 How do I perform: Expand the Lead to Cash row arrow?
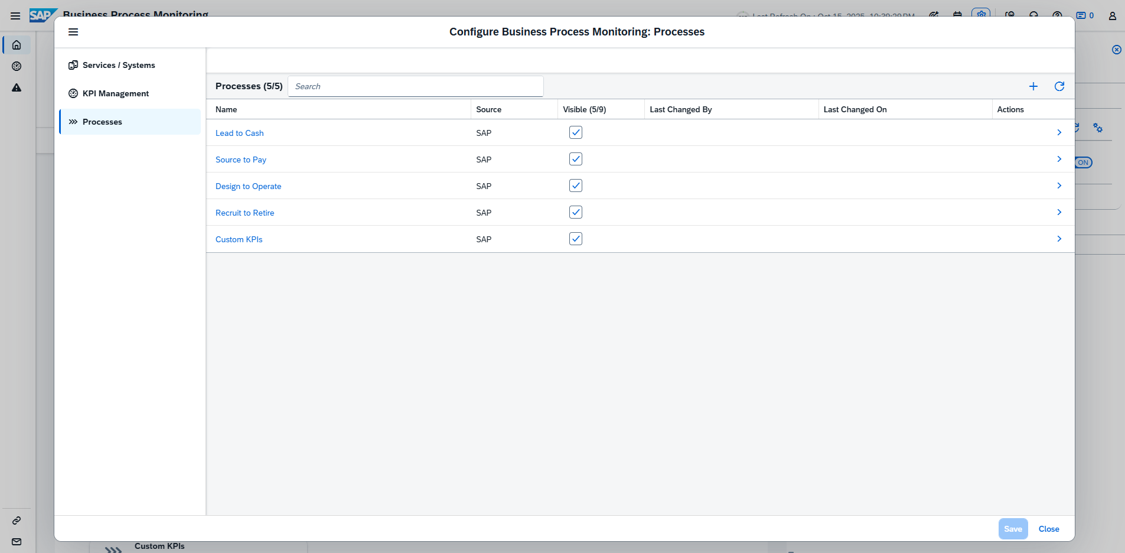pos(1059,132)
